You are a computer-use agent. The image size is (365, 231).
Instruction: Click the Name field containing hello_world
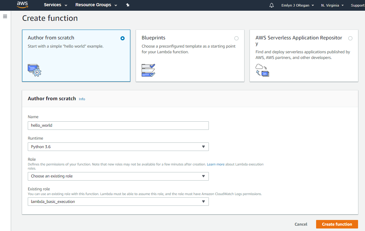[118, 126]
